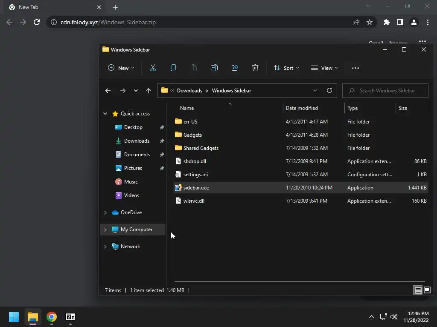Viewport: 437px width, 327px height.
Task: Sort by the Size column header
Action: coord(403,108)
